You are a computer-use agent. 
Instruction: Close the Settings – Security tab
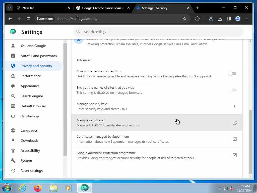[188, 8]
